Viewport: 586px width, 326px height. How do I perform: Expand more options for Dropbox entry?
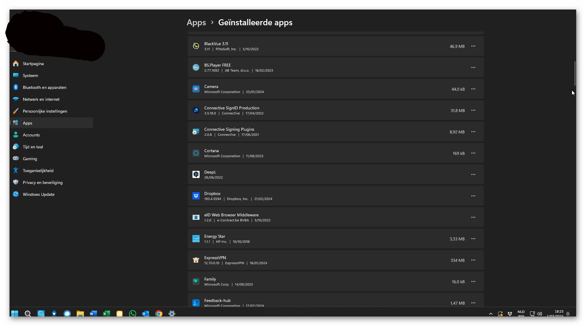click(473, 196)
